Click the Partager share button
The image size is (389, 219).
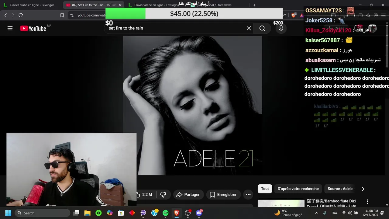(188, 195)
